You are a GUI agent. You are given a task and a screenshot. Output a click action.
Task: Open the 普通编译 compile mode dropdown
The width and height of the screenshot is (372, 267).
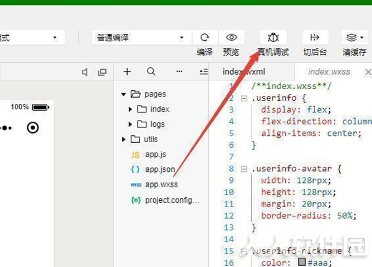pyautogui.click(x=141, y=37)
